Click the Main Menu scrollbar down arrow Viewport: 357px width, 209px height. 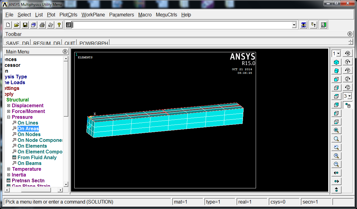point(66,184)
